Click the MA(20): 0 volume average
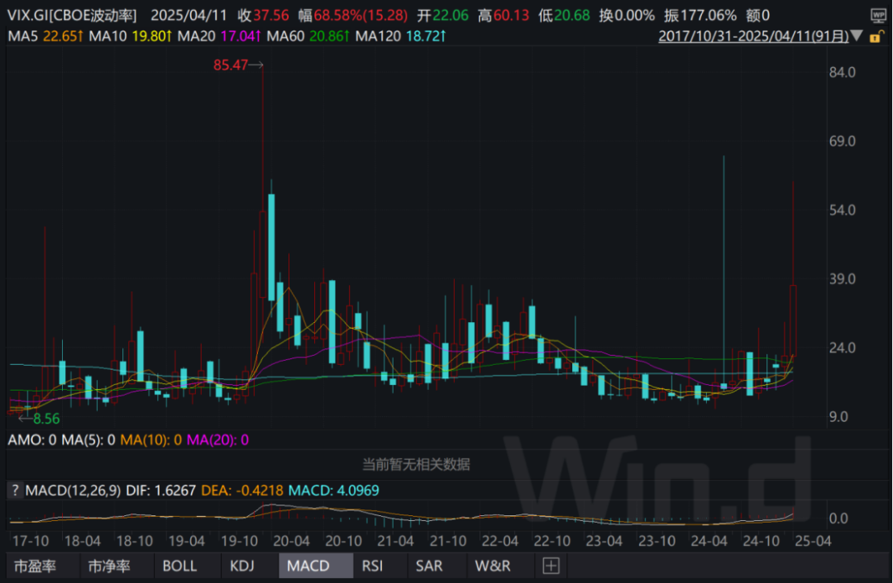The height and width of the screenshot is (583, 893). coord(217,439)
